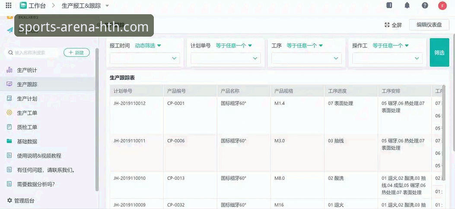The height and width of the screenshot is (209, 455).
Task: Click the green 筛选 filter button
Action: (439, 53)
